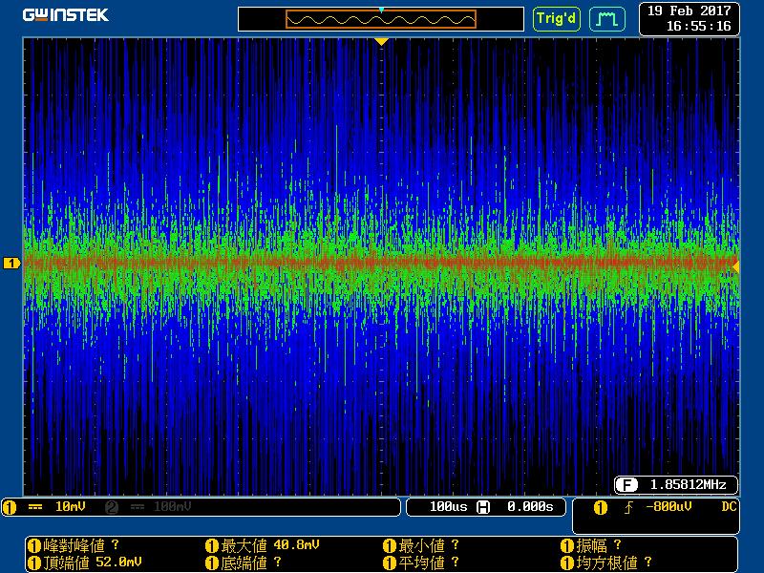The height and width of the screenshot is (573, 764).
Task: Click the channel 2 100mV scale value
Action: point(172,507)
